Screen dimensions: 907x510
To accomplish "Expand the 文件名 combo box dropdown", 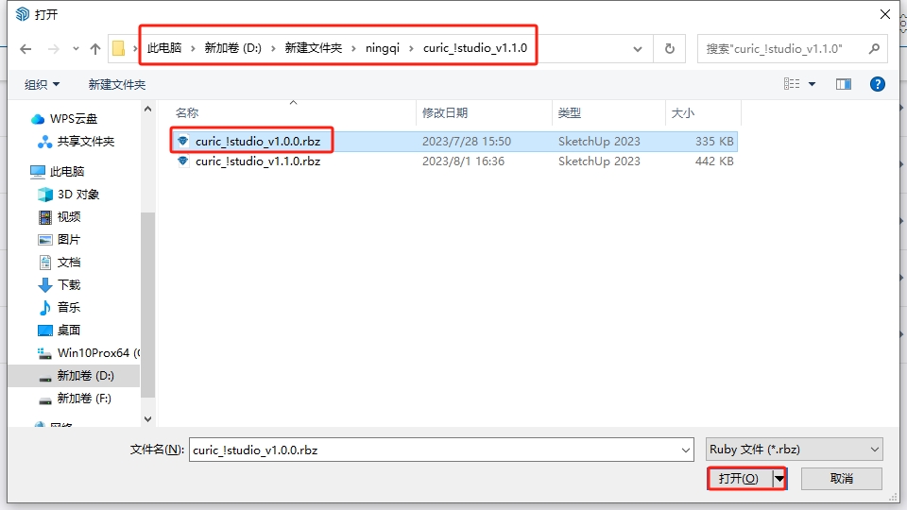I will pos(686,450).
